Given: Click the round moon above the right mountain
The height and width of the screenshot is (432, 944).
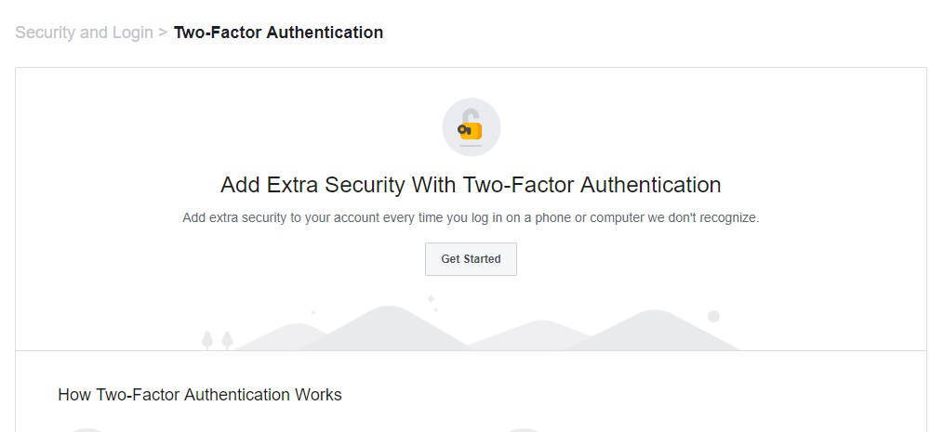Looking at the screenshot, I should (x=713, y=317).
